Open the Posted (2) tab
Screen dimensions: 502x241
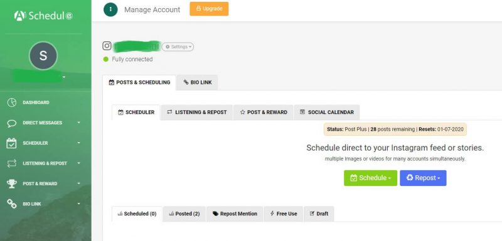point(184,214)
